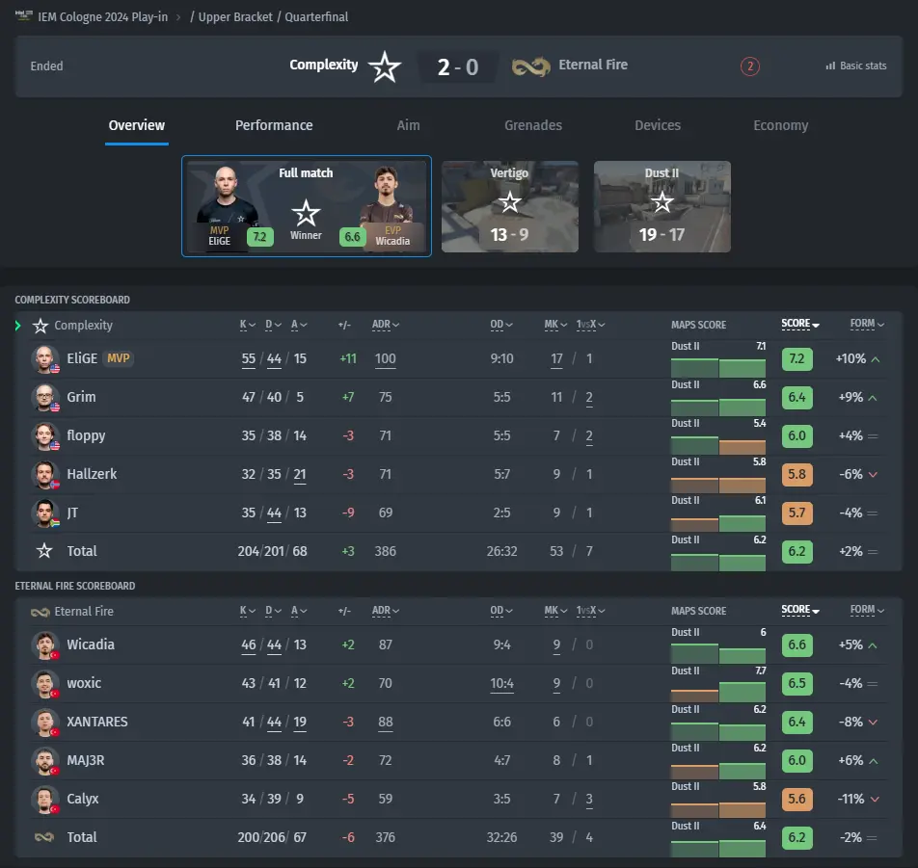Select the Vertigo map card
This screenshot has width=918, height=868.
tap(510, 206)
